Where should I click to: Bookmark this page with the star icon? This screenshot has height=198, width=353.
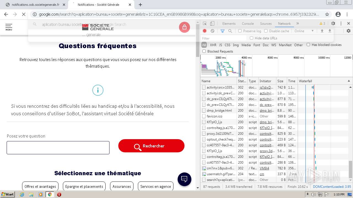(327, 14)
